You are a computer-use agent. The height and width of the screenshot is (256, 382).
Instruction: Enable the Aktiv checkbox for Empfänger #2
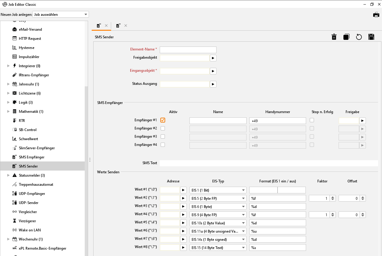163,128
